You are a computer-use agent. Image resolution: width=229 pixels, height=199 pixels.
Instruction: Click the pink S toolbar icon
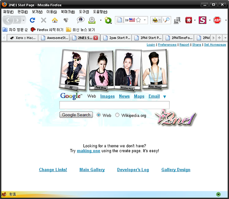(x=203, y=20)
